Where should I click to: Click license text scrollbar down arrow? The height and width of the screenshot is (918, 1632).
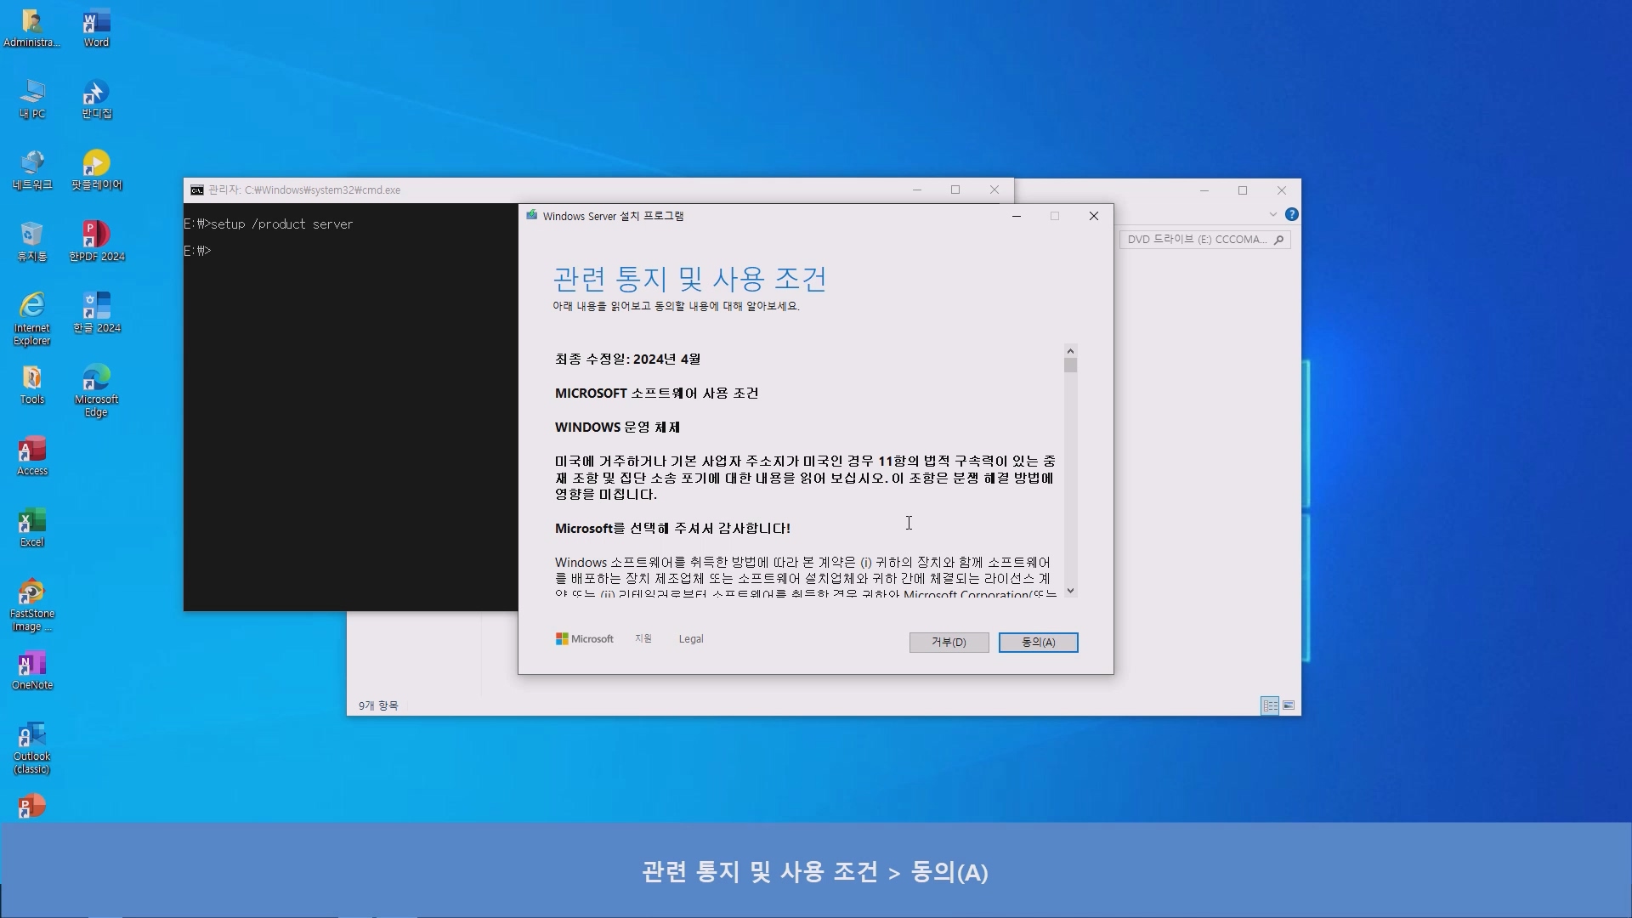[1070, 590]
